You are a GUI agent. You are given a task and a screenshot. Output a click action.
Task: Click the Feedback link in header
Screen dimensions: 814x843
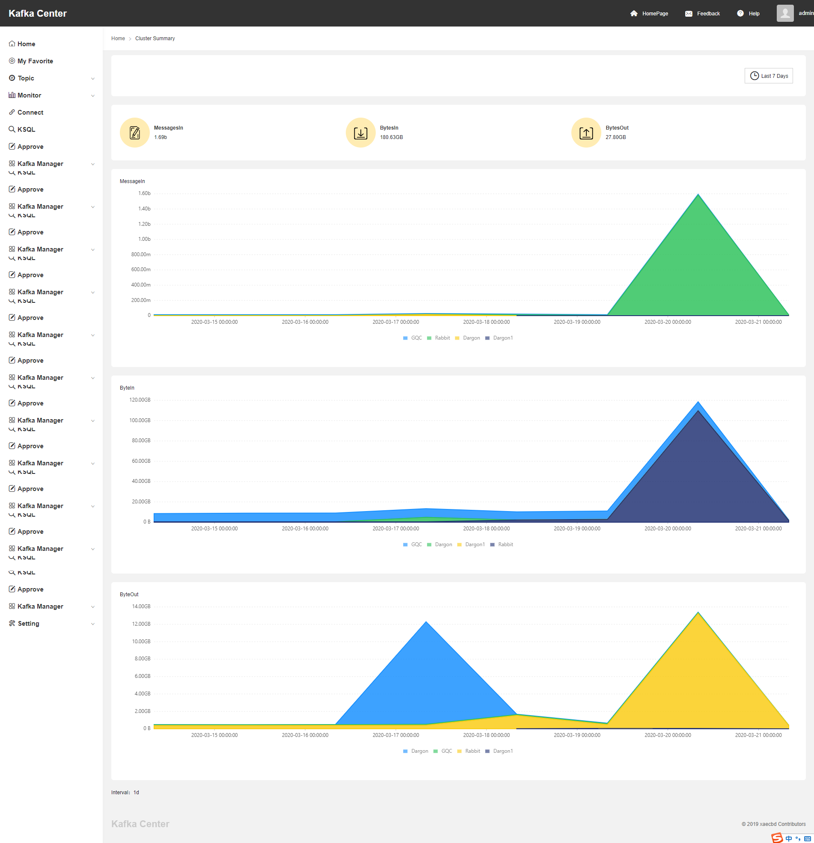(x=708, y=13)
